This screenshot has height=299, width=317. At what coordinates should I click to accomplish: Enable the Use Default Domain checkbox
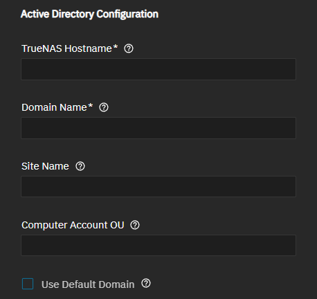(x=28, y=284)
